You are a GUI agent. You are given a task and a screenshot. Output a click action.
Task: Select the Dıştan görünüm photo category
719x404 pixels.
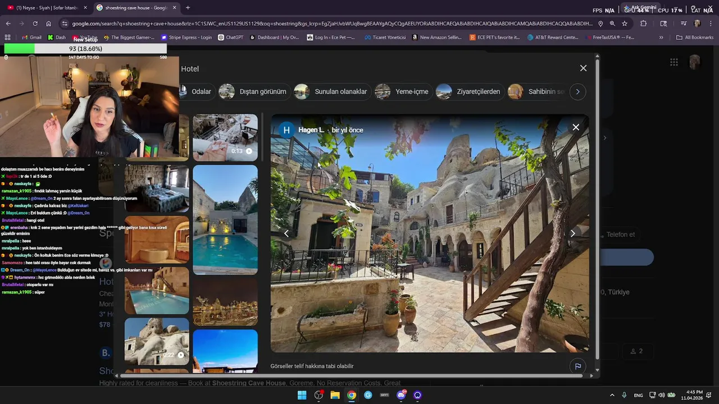click(255, 91)
